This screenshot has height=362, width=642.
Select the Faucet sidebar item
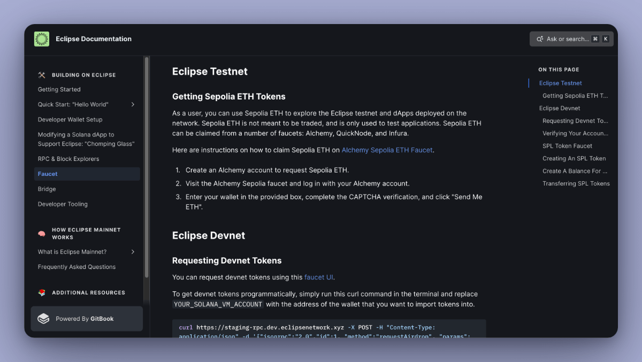click(87, 174)
